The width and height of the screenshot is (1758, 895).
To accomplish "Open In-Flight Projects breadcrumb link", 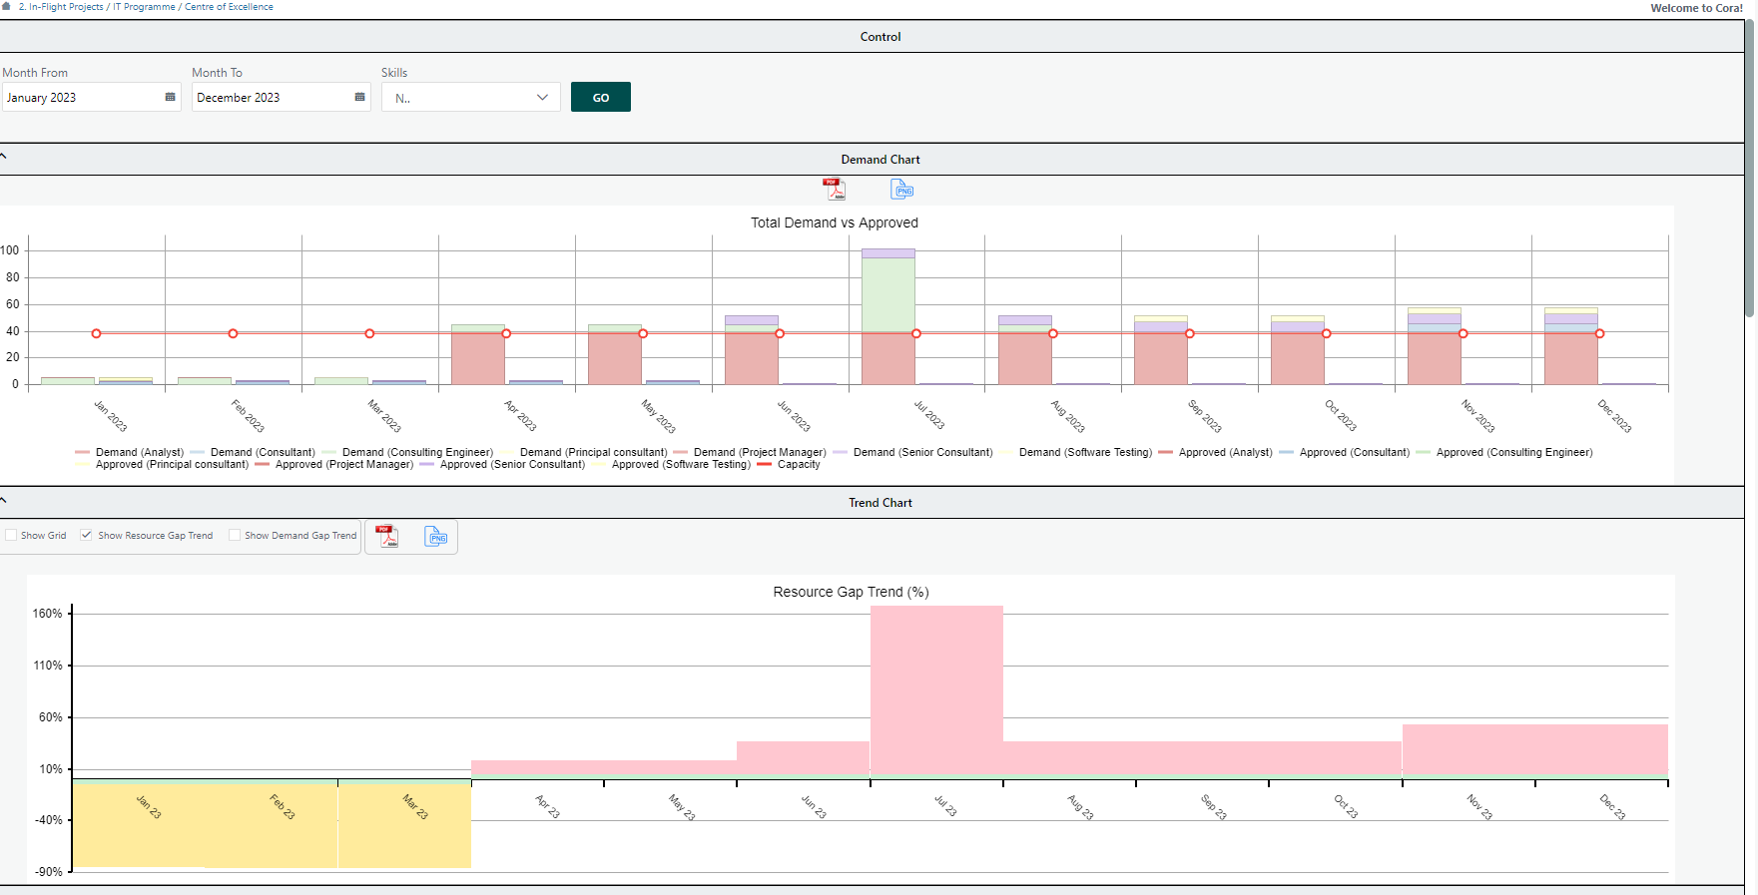I will coord(61,7).
